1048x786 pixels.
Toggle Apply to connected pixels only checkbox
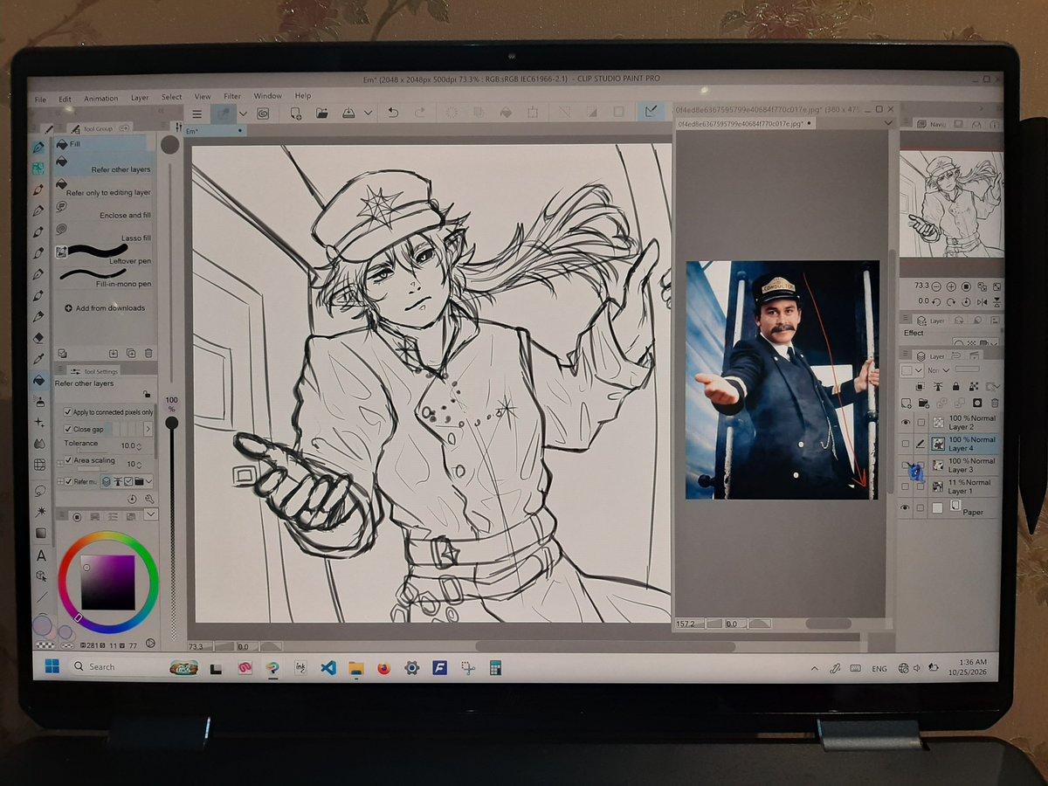click(x=68, y=412)
